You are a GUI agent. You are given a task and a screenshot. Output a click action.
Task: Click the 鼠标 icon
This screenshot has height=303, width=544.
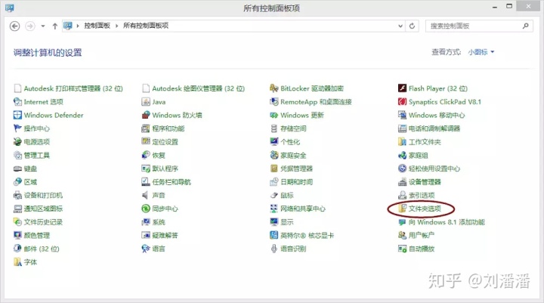(x=274, y=195)
